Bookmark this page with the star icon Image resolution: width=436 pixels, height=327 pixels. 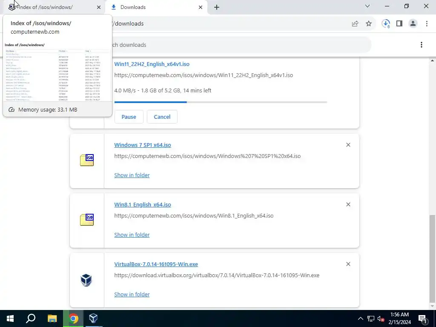point(369,24)
